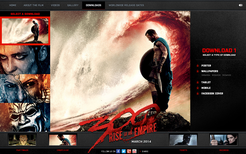The height and width of the screenshot is (154, 246).
Task: Open the archer woman Facebook thumbnail
Action: pyautogui.click(x=224, y=140)
